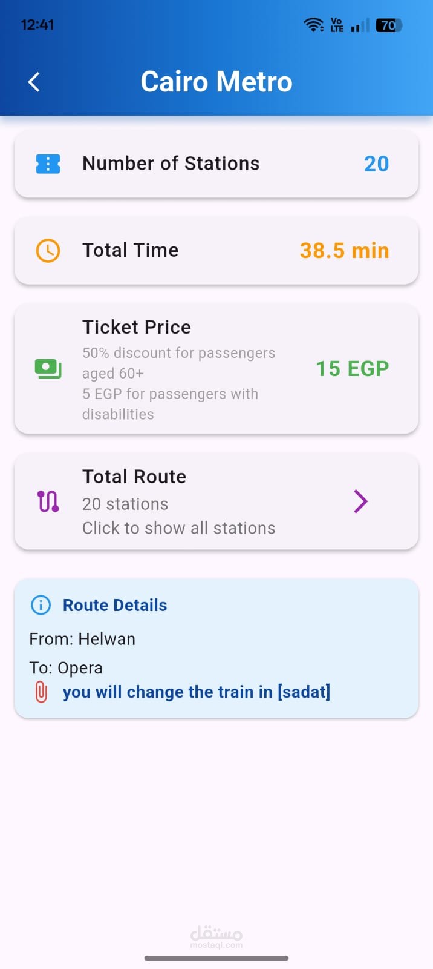Tap the 38.5 min total time value

(344, 251)
